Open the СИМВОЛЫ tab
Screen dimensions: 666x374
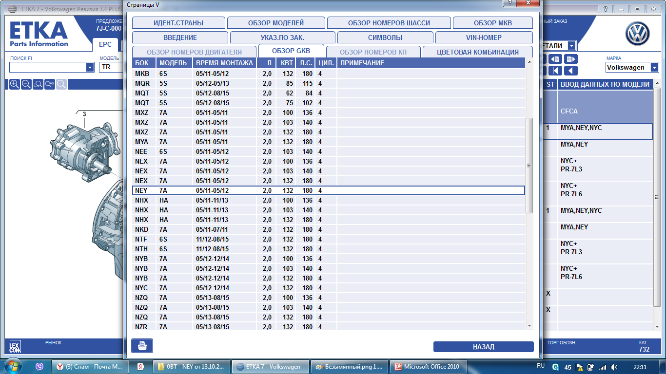(385, 37)
